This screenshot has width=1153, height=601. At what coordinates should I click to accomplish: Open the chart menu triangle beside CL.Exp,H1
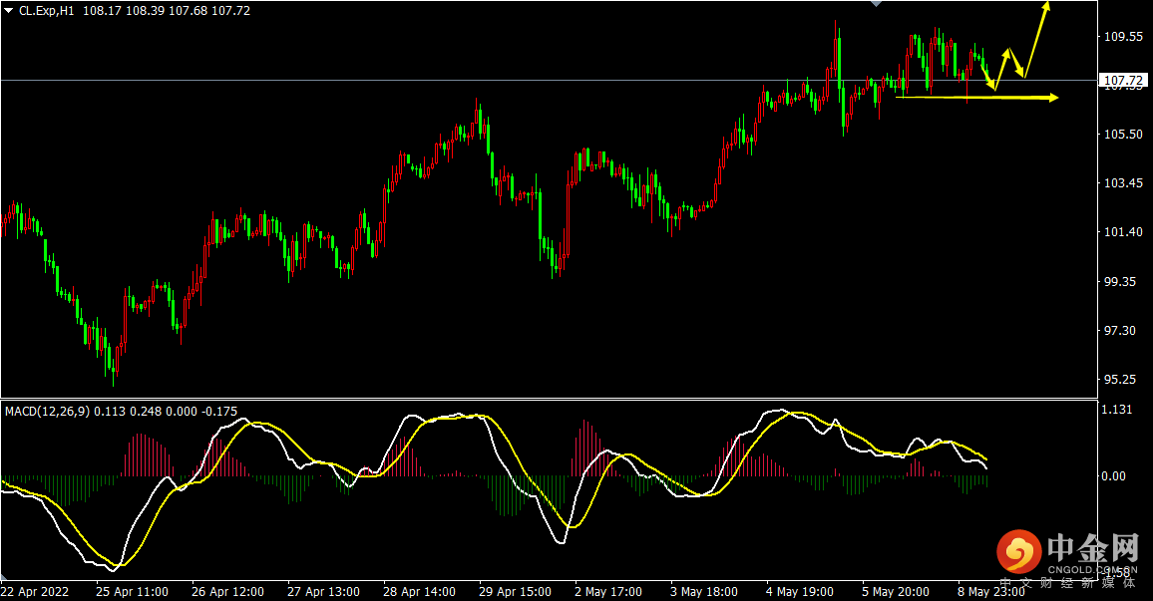(x=9, y=11)
